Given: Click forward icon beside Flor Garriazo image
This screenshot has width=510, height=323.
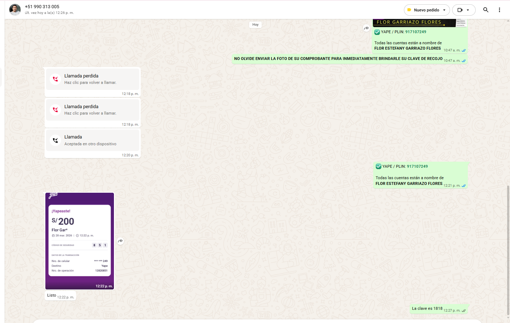Looking at the screenshot, I should click(x=366, y=28).
